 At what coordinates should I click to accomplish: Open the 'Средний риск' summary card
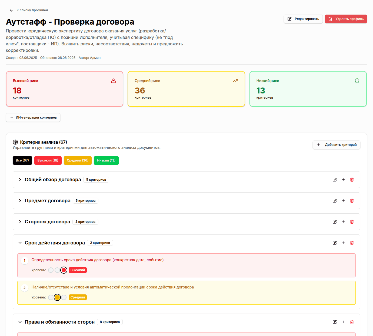pos(186,89)
